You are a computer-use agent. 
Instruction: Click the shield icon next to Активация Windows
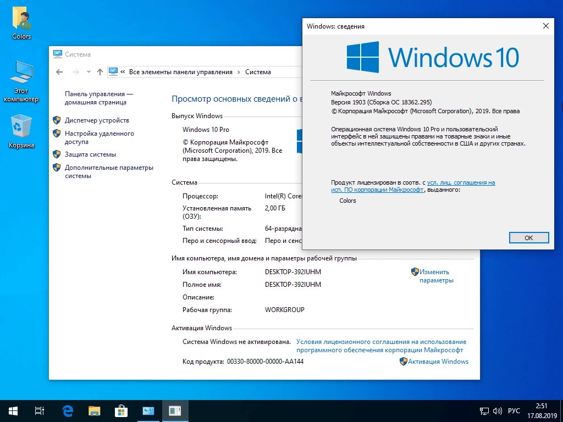tap(404, 362)
